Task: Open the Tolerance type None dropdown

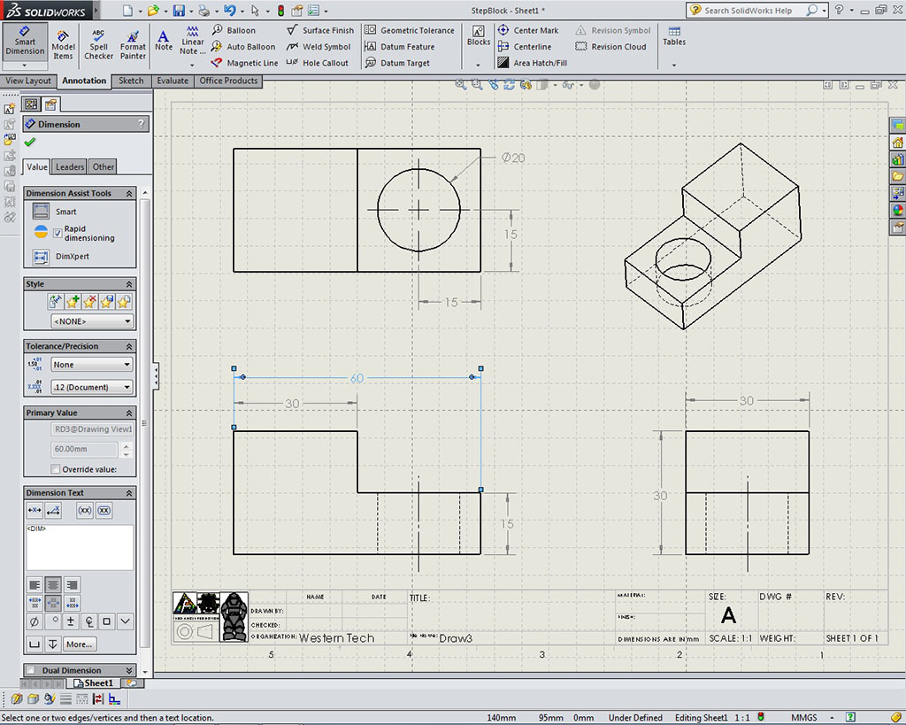Action: point(91,365)
